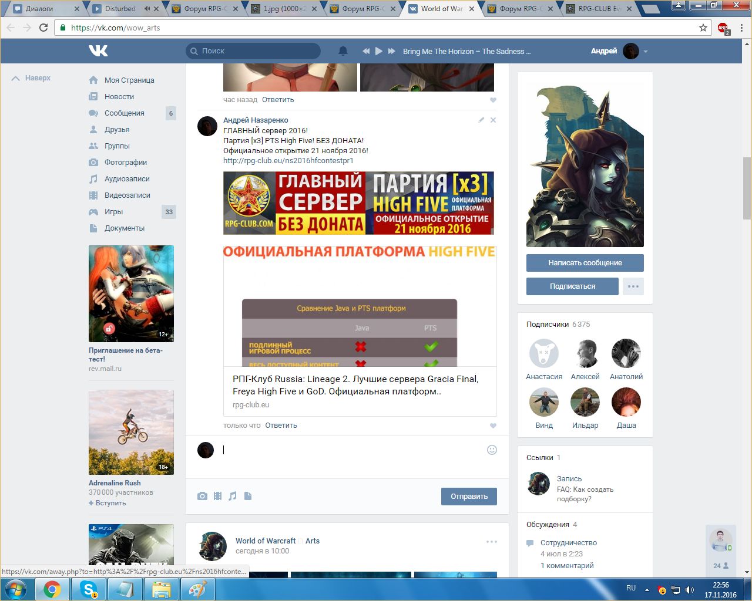Bookmark this page with star icon

coord(703,28)
